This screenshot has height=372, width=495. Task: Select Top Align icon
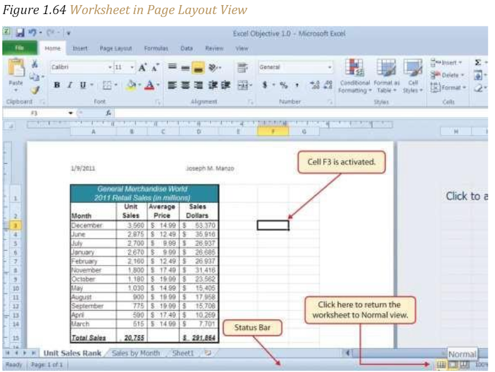point(172,67)
